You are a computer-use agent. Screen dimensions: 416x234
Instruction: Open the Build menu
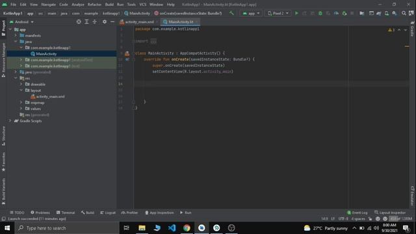click(x=109, y=5)
